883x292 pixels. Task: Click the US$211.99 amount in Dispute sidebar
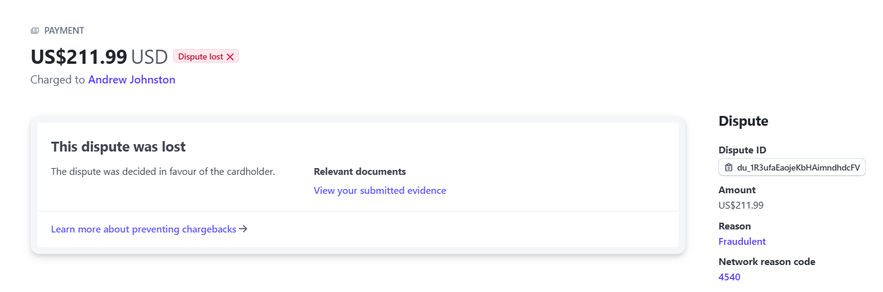point(741,206)
